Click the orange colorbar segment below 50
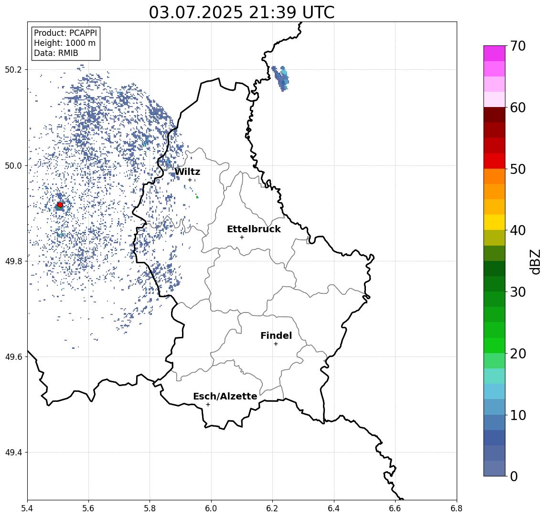 pos(494,176)
